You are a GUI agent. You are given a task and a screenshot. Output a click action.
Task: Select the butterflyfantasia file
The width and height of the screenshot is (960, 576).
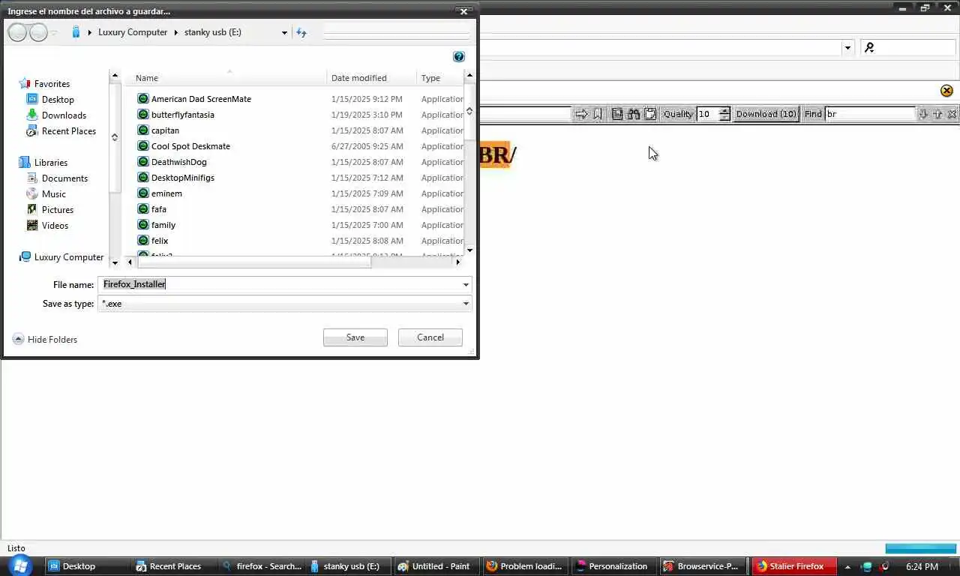(182, 115)
